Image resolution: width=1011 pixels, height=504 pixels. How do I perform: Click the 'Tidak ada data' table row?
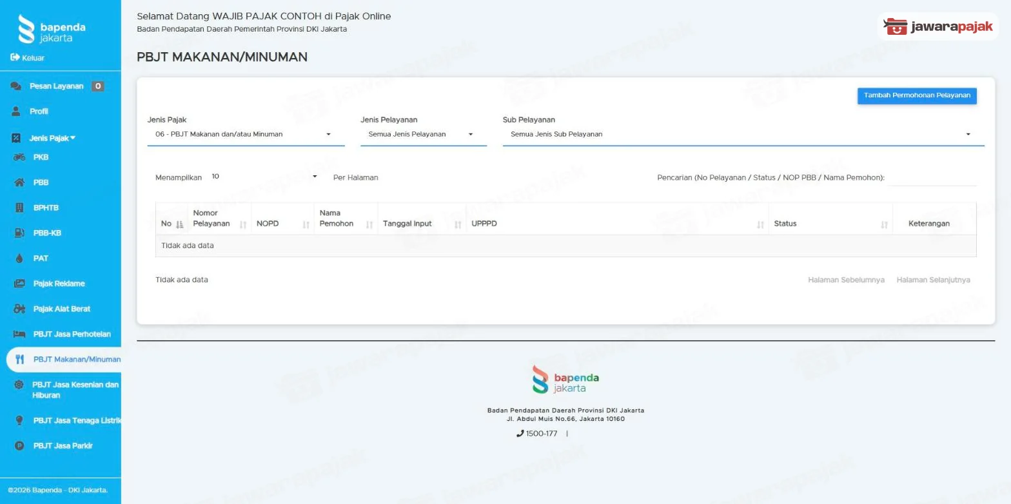tap(565, 246)
